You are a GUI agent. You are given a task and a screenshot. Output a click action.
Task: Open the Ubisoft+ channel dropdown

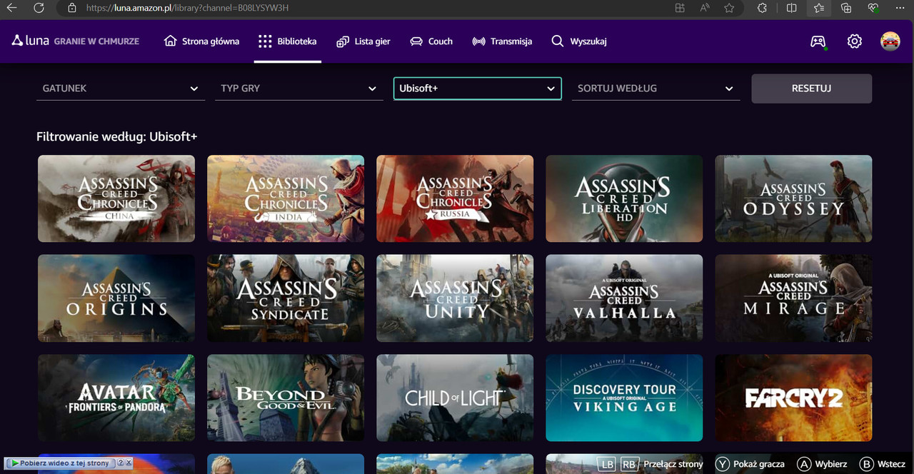tap(478, 89)
